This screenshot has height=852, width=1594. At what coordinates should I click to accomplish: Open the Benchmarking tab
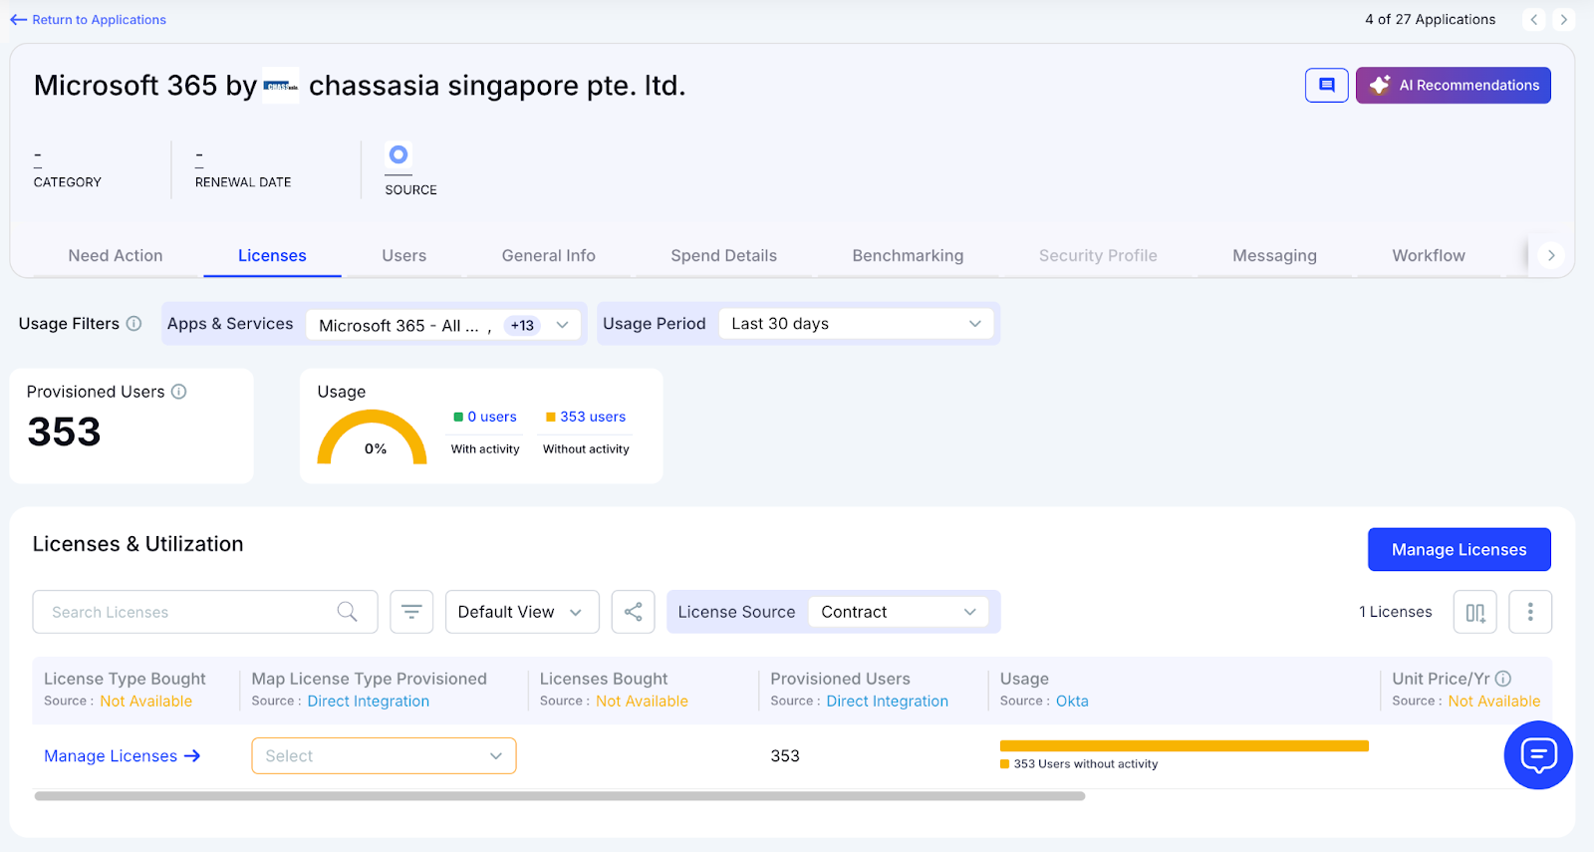908,256
